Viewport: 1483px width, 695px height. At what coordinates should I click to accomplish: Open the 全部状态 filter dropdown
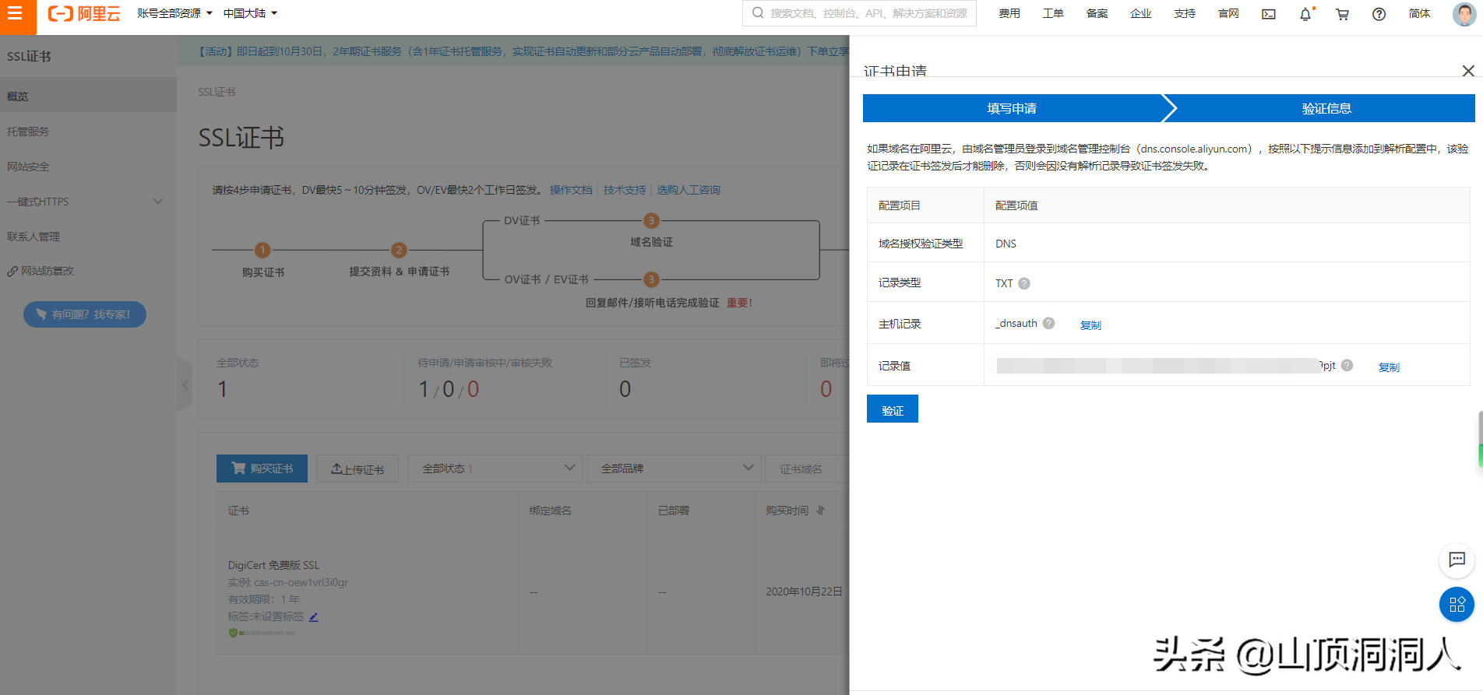coord(495,469)
